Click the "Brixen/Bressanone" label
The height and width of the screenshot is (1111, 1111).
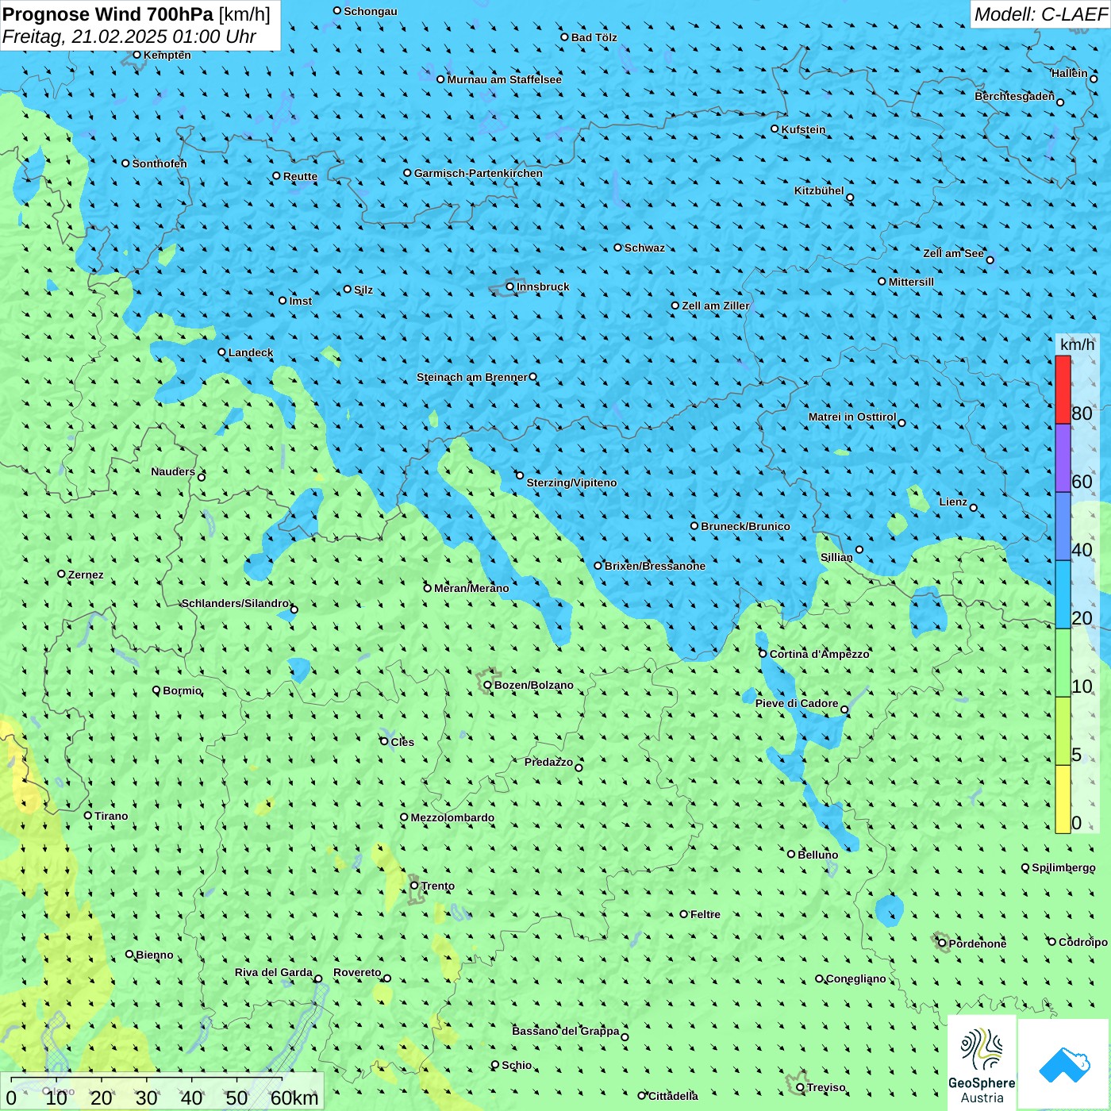point(655,566)
